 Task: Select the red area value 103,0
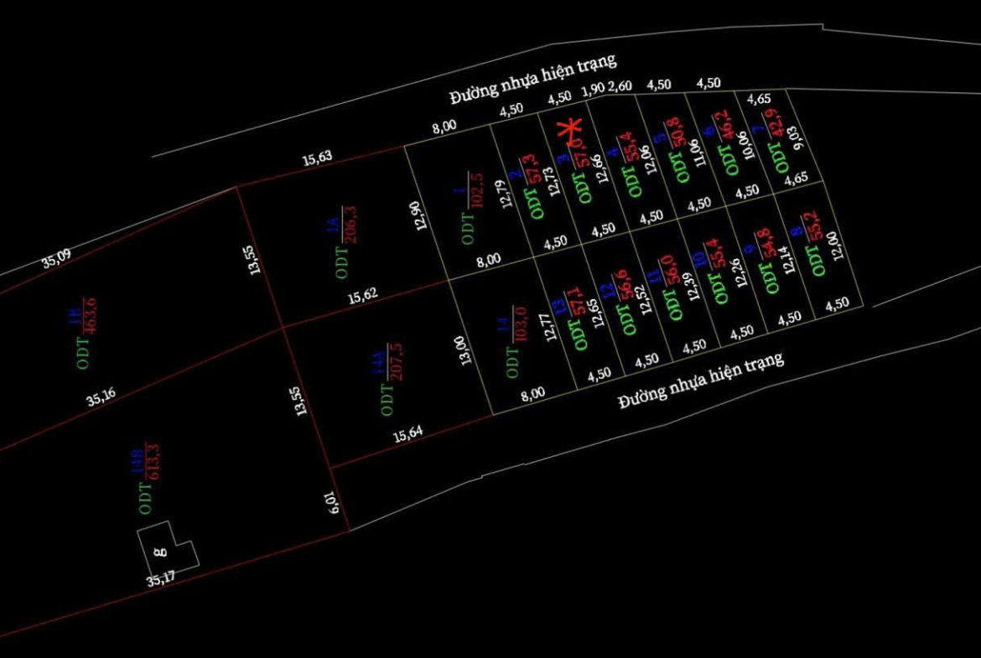(521, 323)
